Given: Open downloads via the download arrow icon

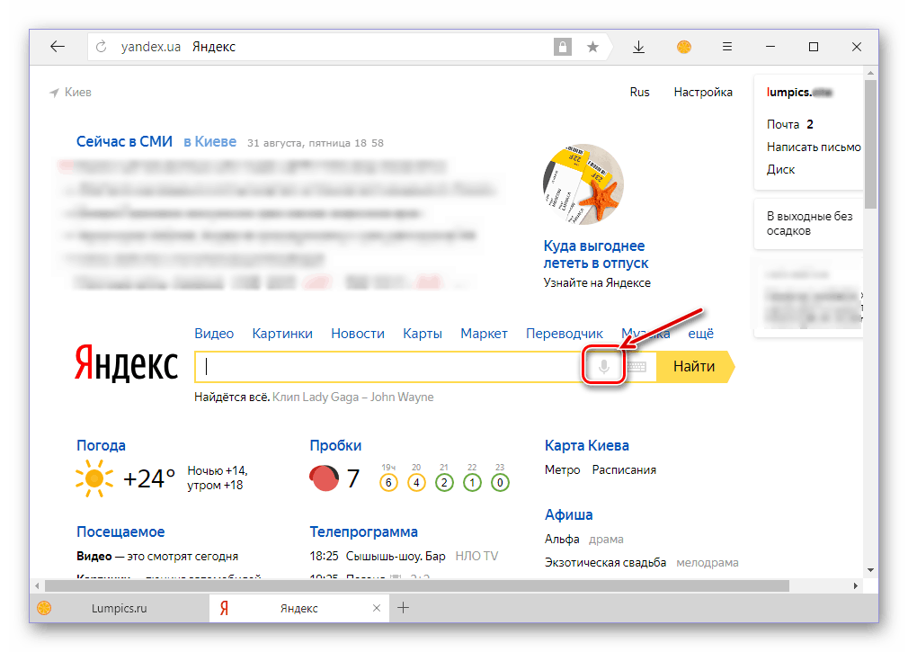Looking at the screenshot, I should [x=638, y=47].
